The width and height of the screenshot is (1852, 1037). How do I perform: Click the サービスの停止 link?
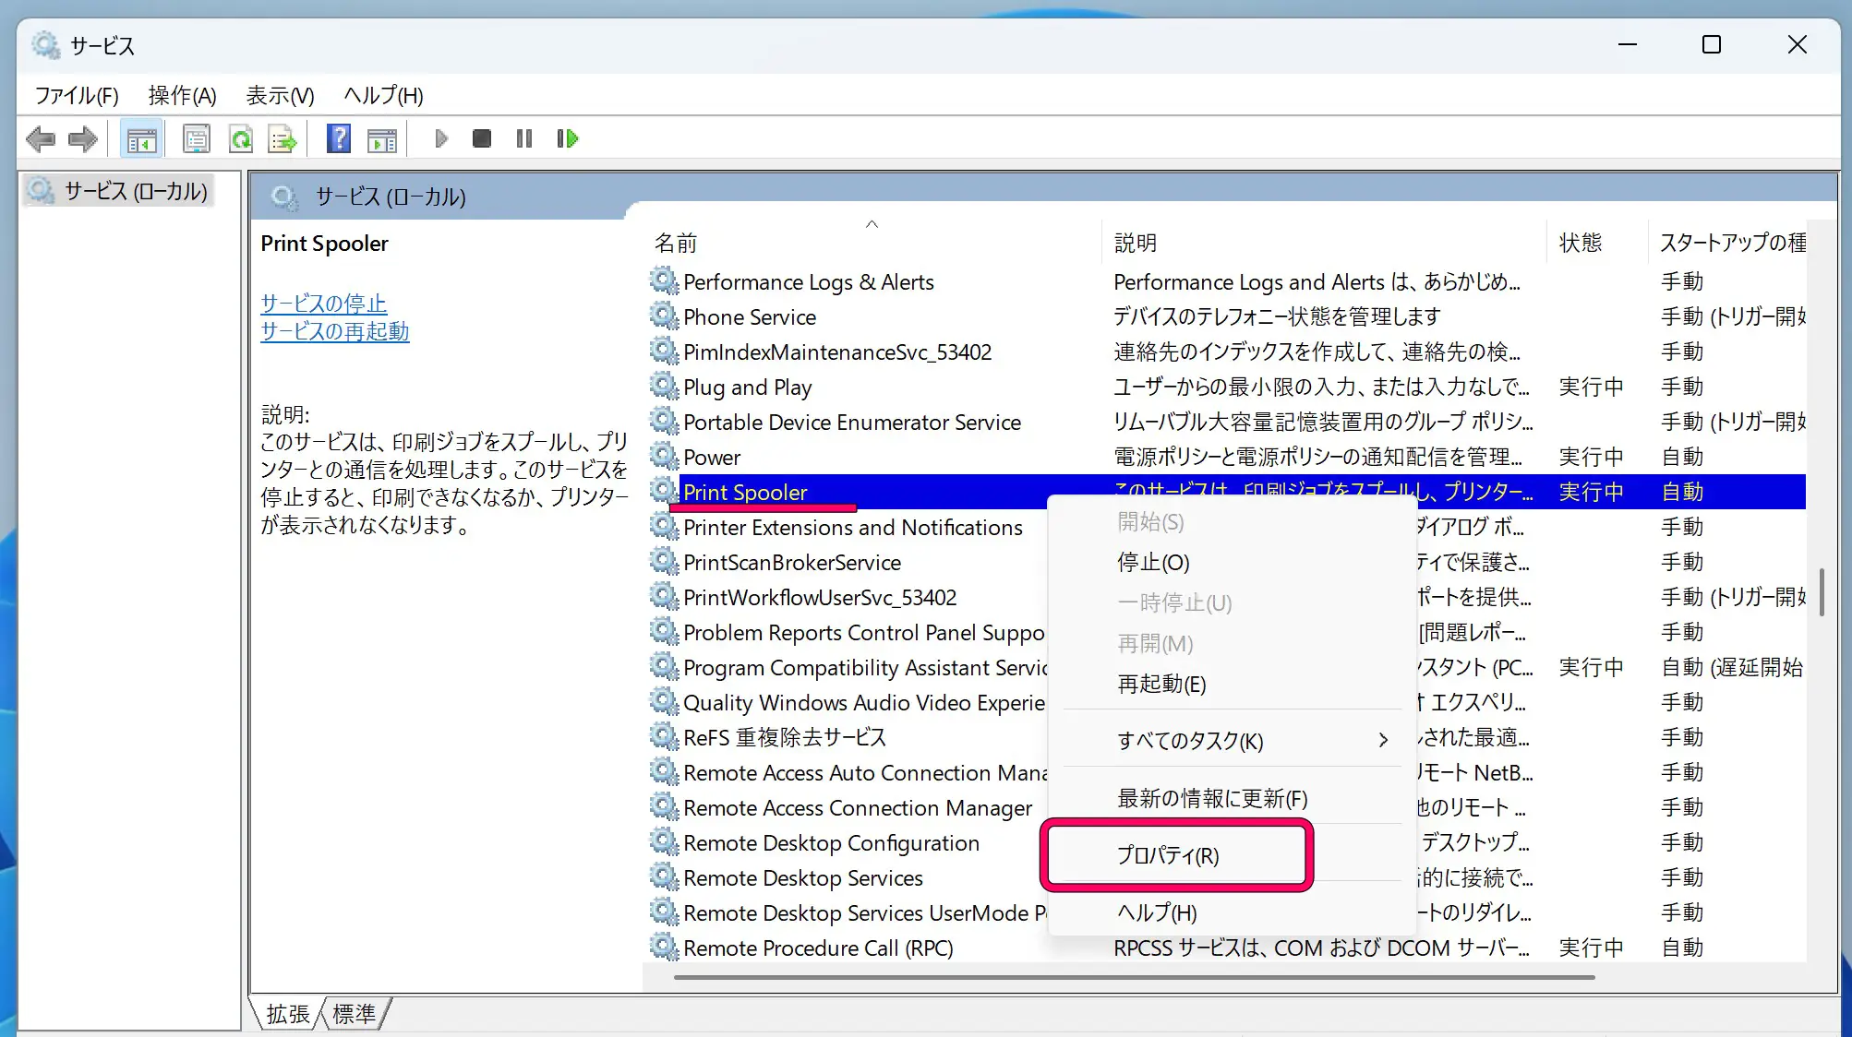pos(323,304)
